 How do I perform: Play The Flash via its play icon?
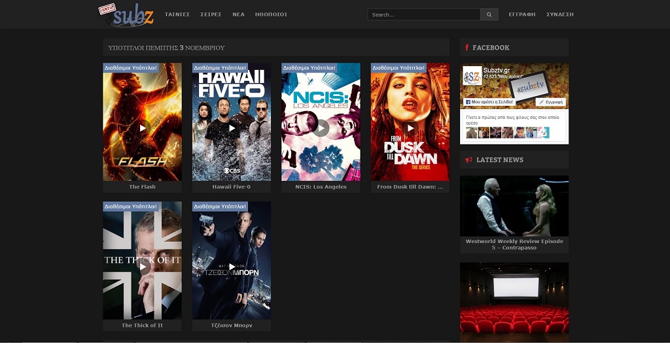coord(143,128)
